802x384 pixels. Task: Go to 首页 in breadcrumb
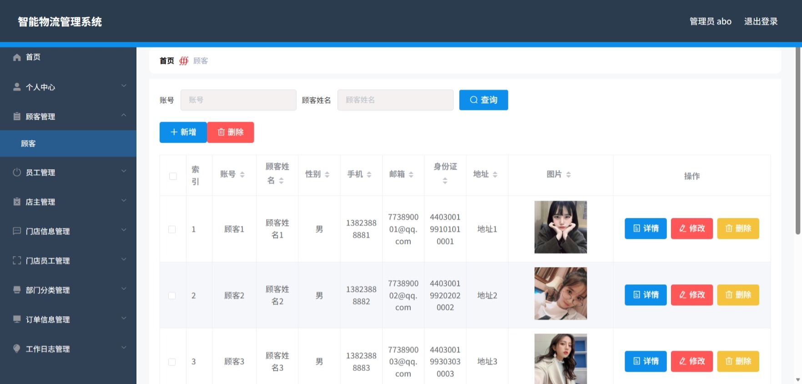click(x=167, y=61)
